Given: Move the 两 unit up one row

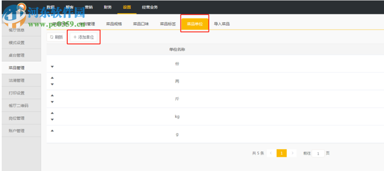Looking at the screenshot, I should click(52, 78).
